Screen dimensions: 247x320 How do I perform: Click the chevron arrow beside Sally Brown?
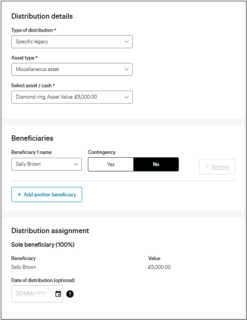coord(76,164)
